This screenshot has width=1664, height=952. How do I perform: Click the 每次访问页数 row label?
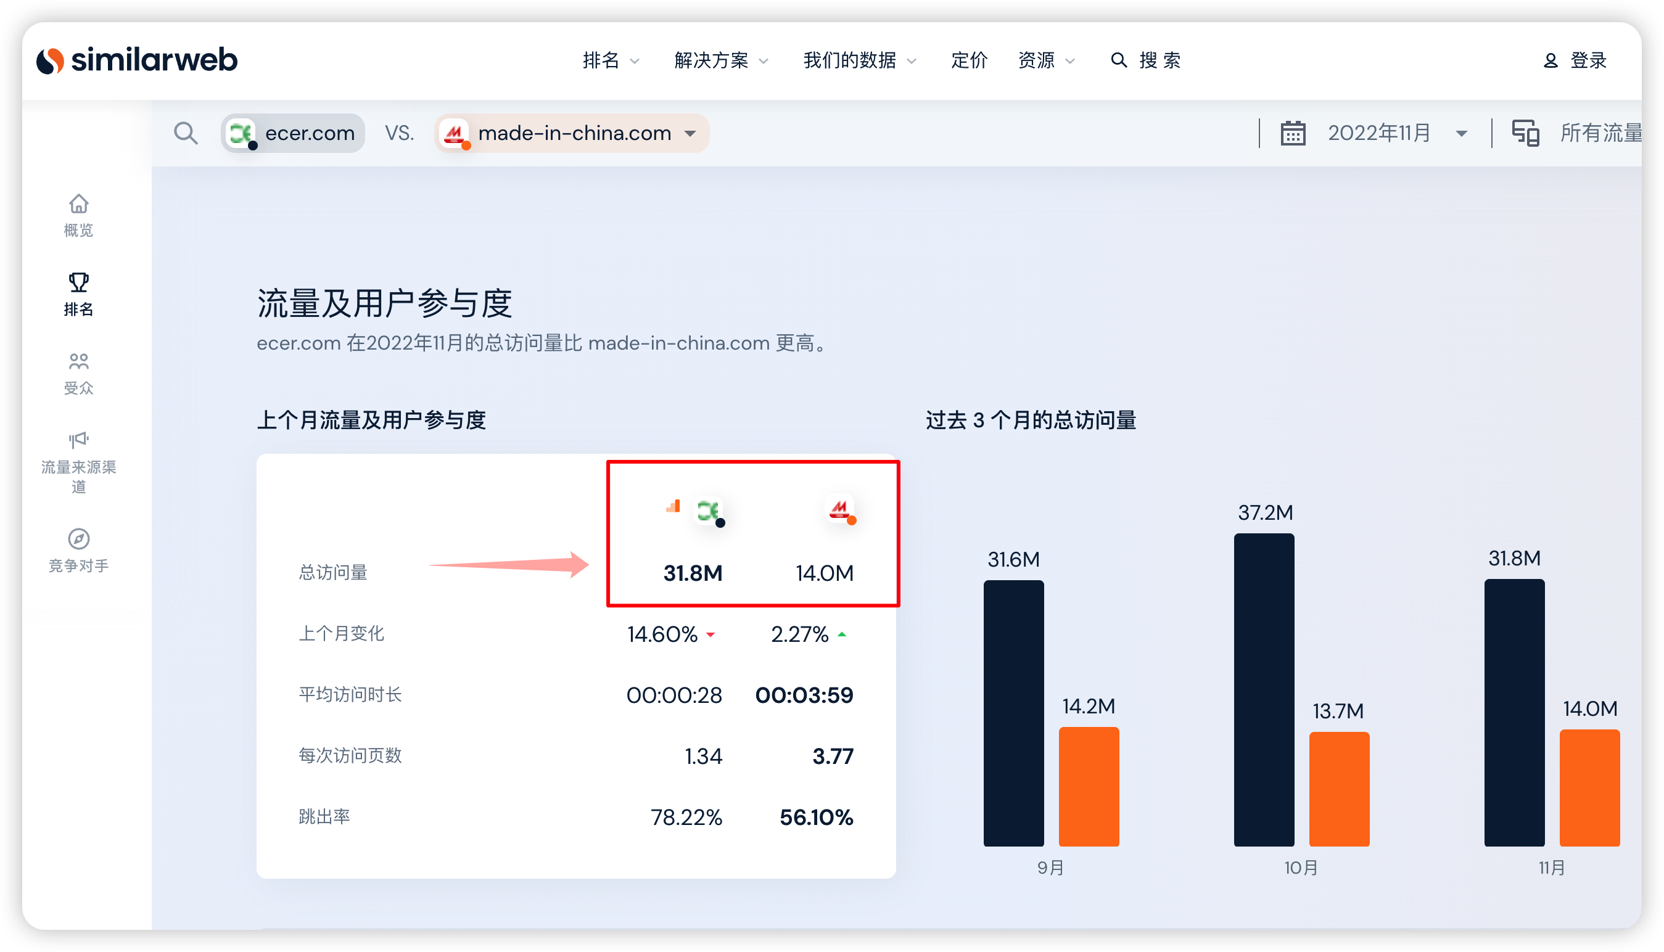pos(350,755)
